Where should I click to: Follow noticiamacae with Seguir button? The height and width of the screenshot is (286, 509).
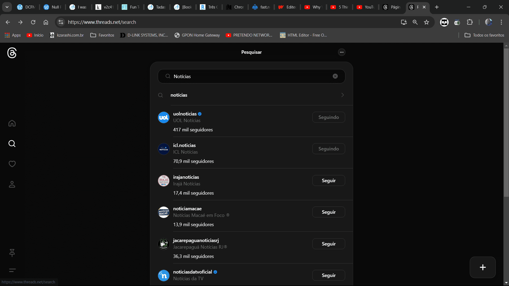point(328,212)
